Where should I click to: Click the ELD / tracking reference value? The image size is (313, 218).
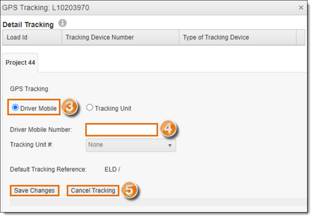112,170
